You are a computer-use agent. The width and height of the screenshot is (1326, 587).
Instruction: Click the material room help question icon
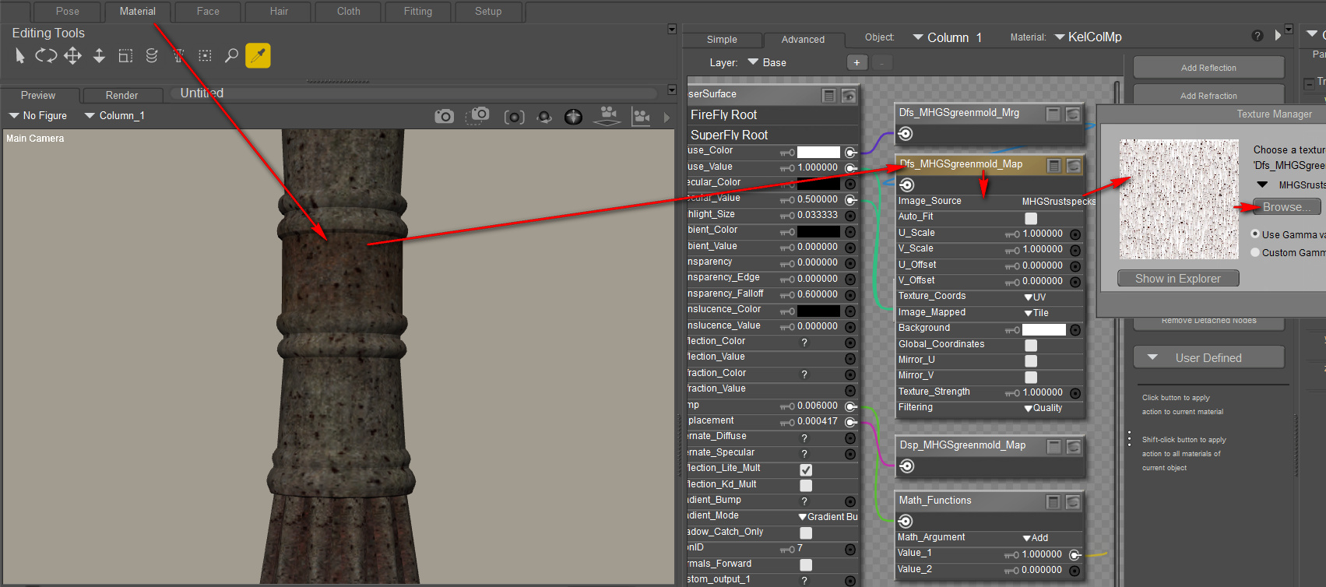pos(1257,36)
